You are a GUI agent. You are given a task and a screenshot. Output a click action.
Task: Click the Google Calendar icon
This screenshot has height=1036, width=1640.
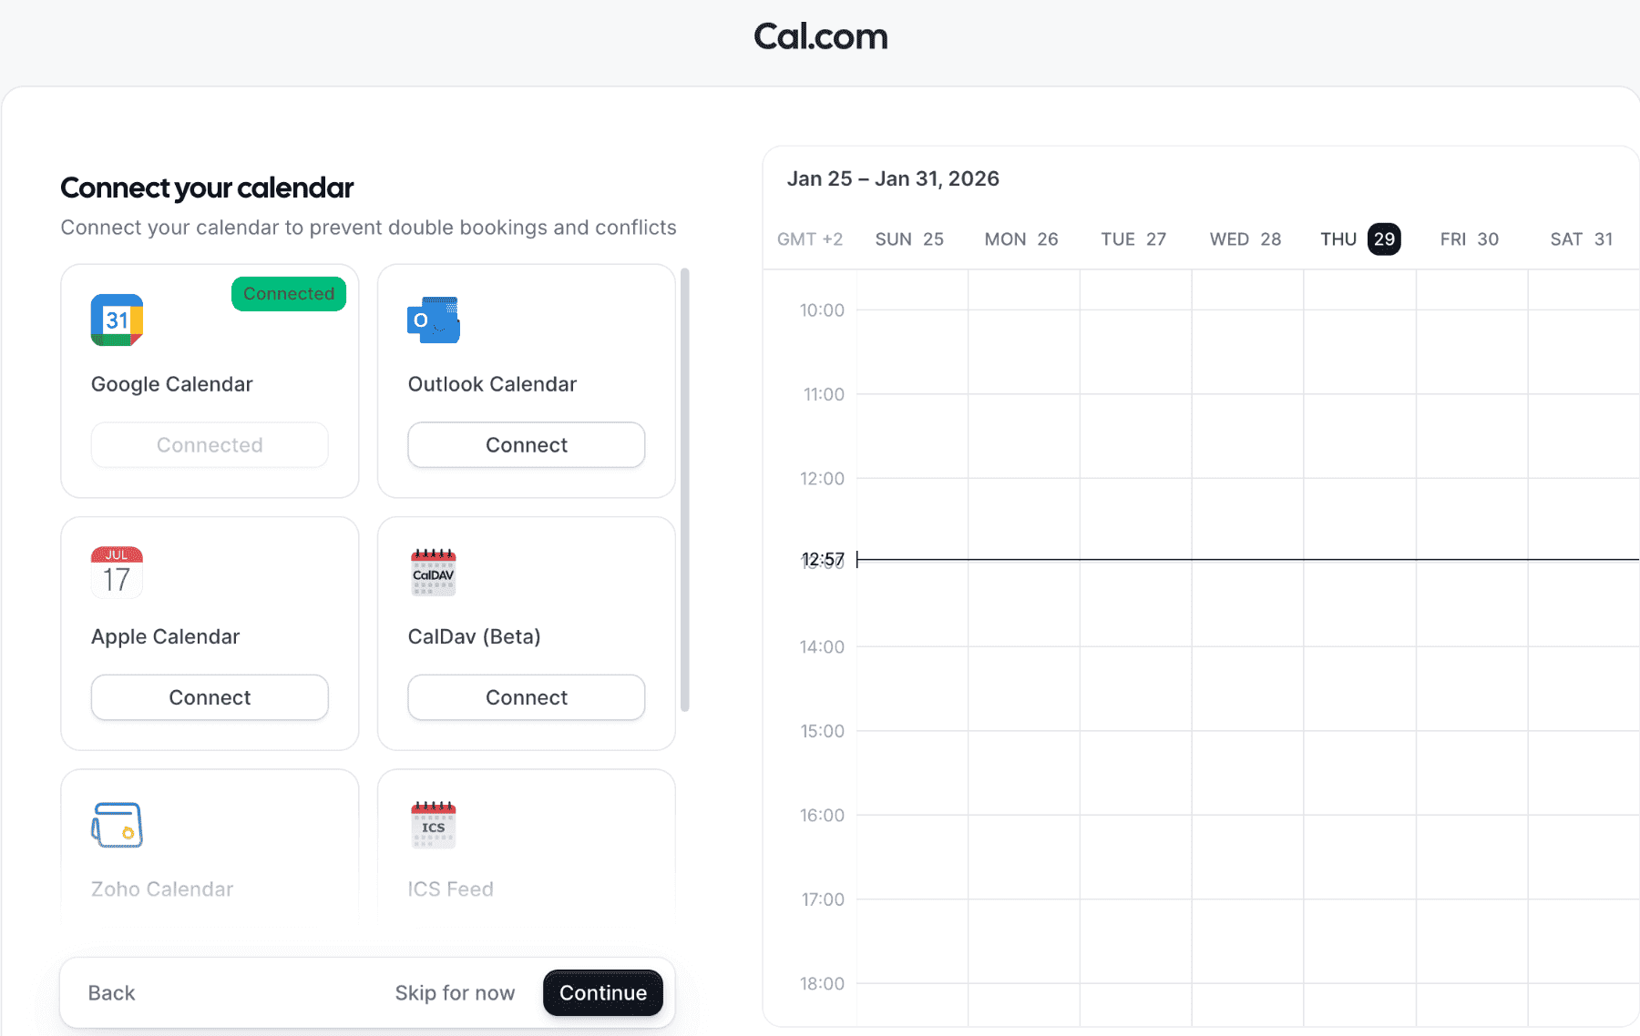coord(116,320)
